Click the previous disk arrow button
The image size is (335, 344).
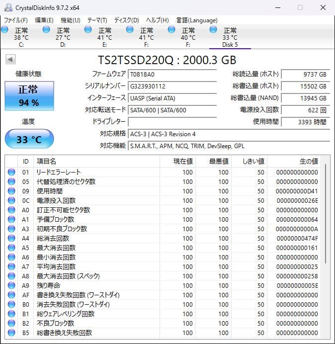10,59
